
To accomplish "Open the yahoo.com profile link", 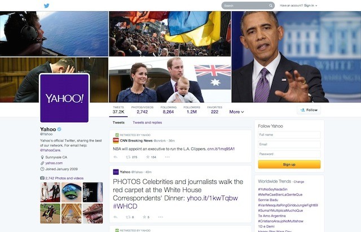I will (54, 163).
